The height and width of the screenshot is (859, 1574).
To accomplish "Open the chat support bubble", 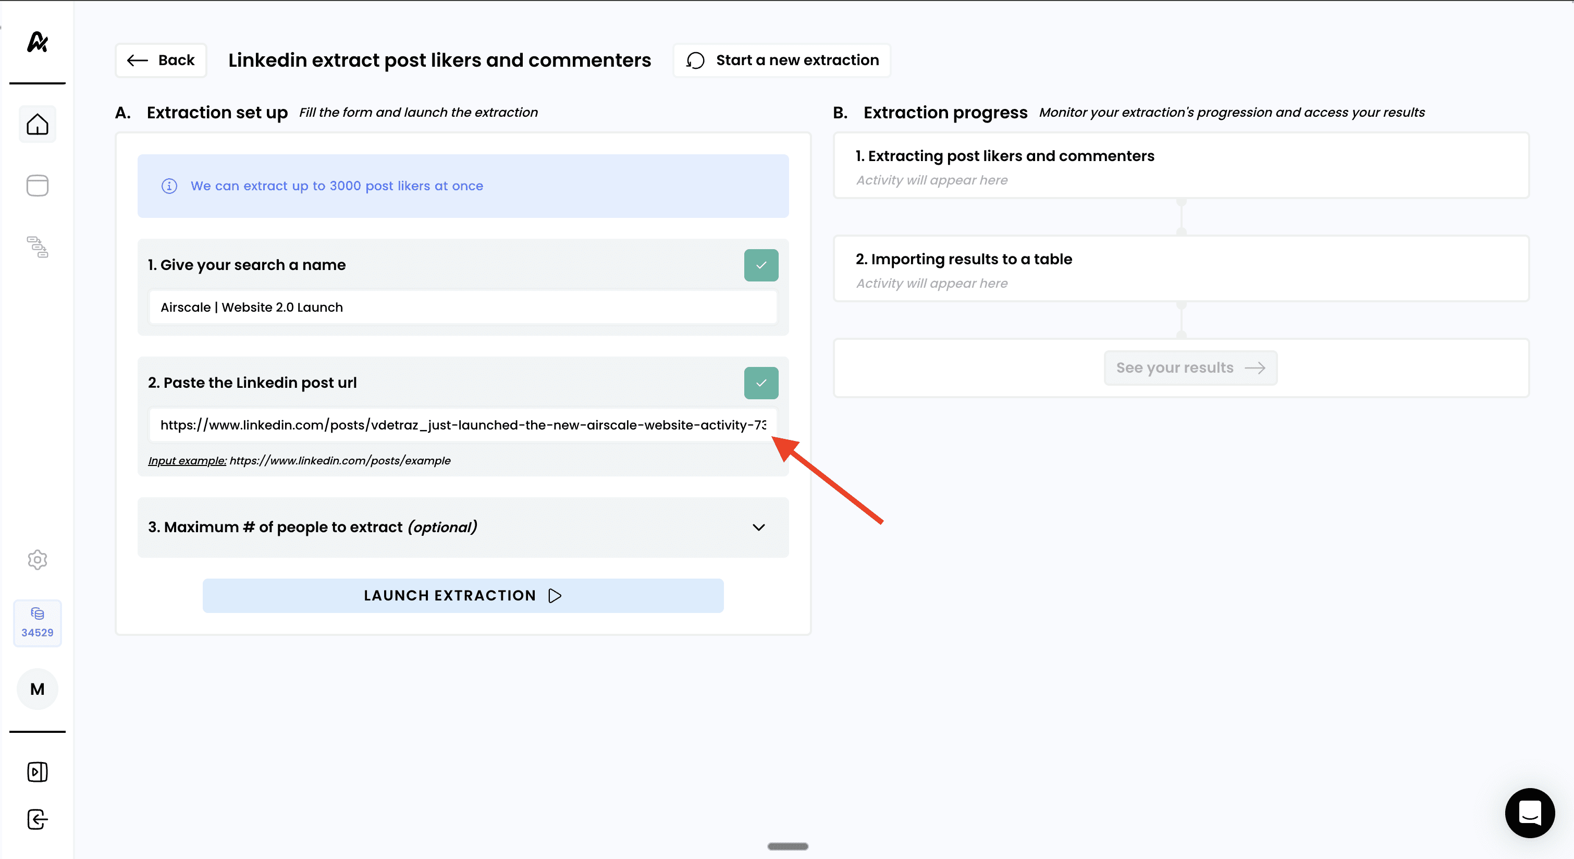I will (1529, 813).
